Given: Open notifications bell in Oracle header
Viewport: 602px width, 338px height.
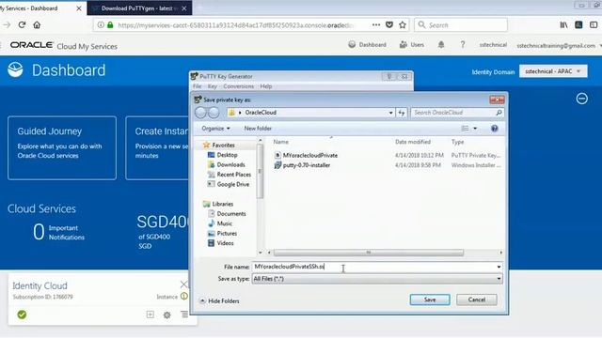Looking at the screenshot, I should pos(441,45).
